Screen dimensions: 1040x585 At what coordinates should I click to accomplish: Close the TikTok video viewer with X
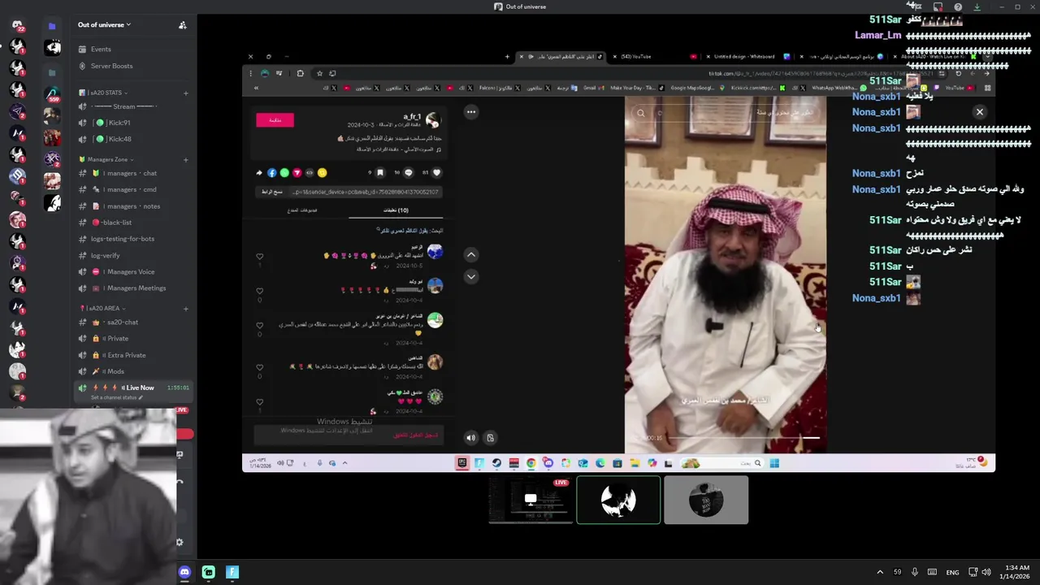979,112
